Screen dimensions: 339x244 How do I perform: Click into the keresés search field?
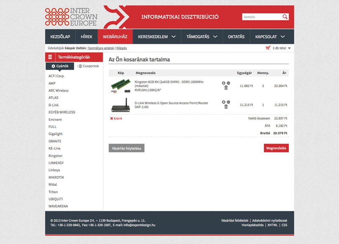261,17
